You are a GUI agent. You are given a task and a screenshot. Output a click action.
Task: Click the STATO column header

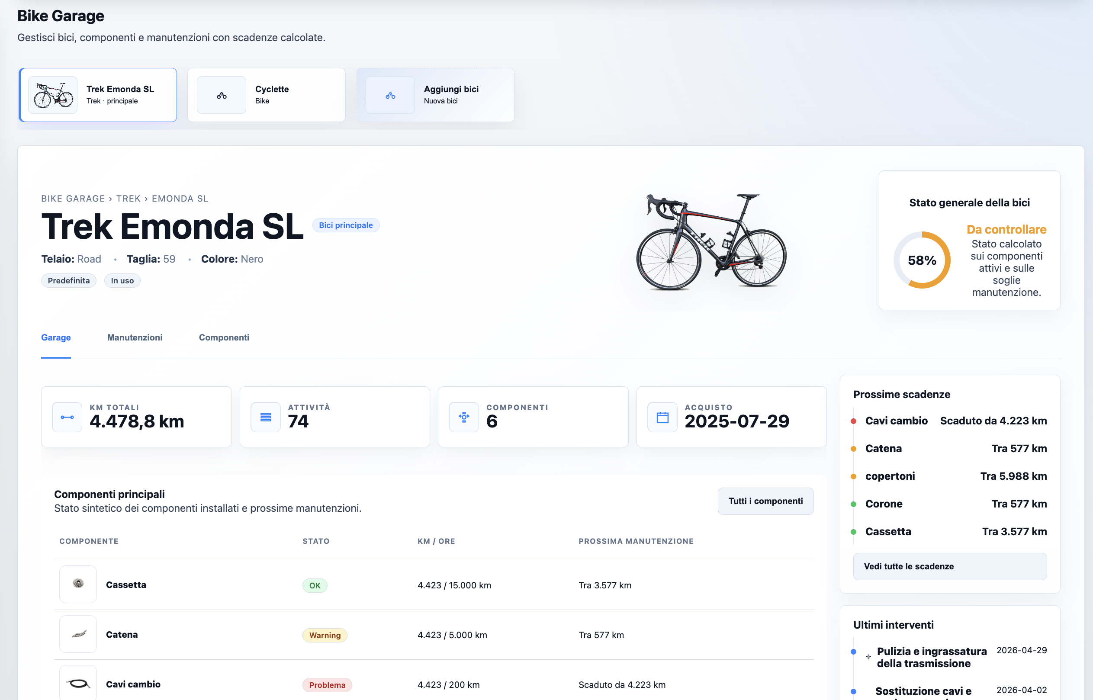[x=316, y=541]
